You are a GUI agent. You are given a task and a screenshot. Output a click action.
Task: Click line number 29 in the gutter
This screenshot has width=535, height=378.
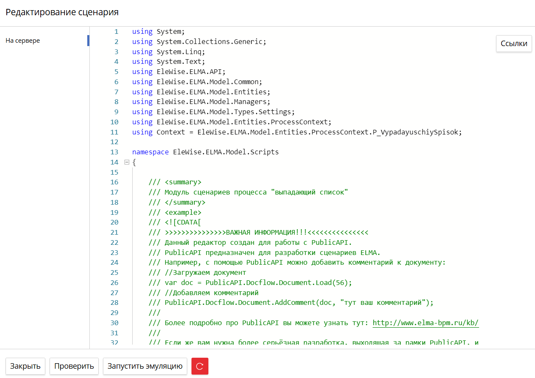pyautogui.click(x=114, y=313)
